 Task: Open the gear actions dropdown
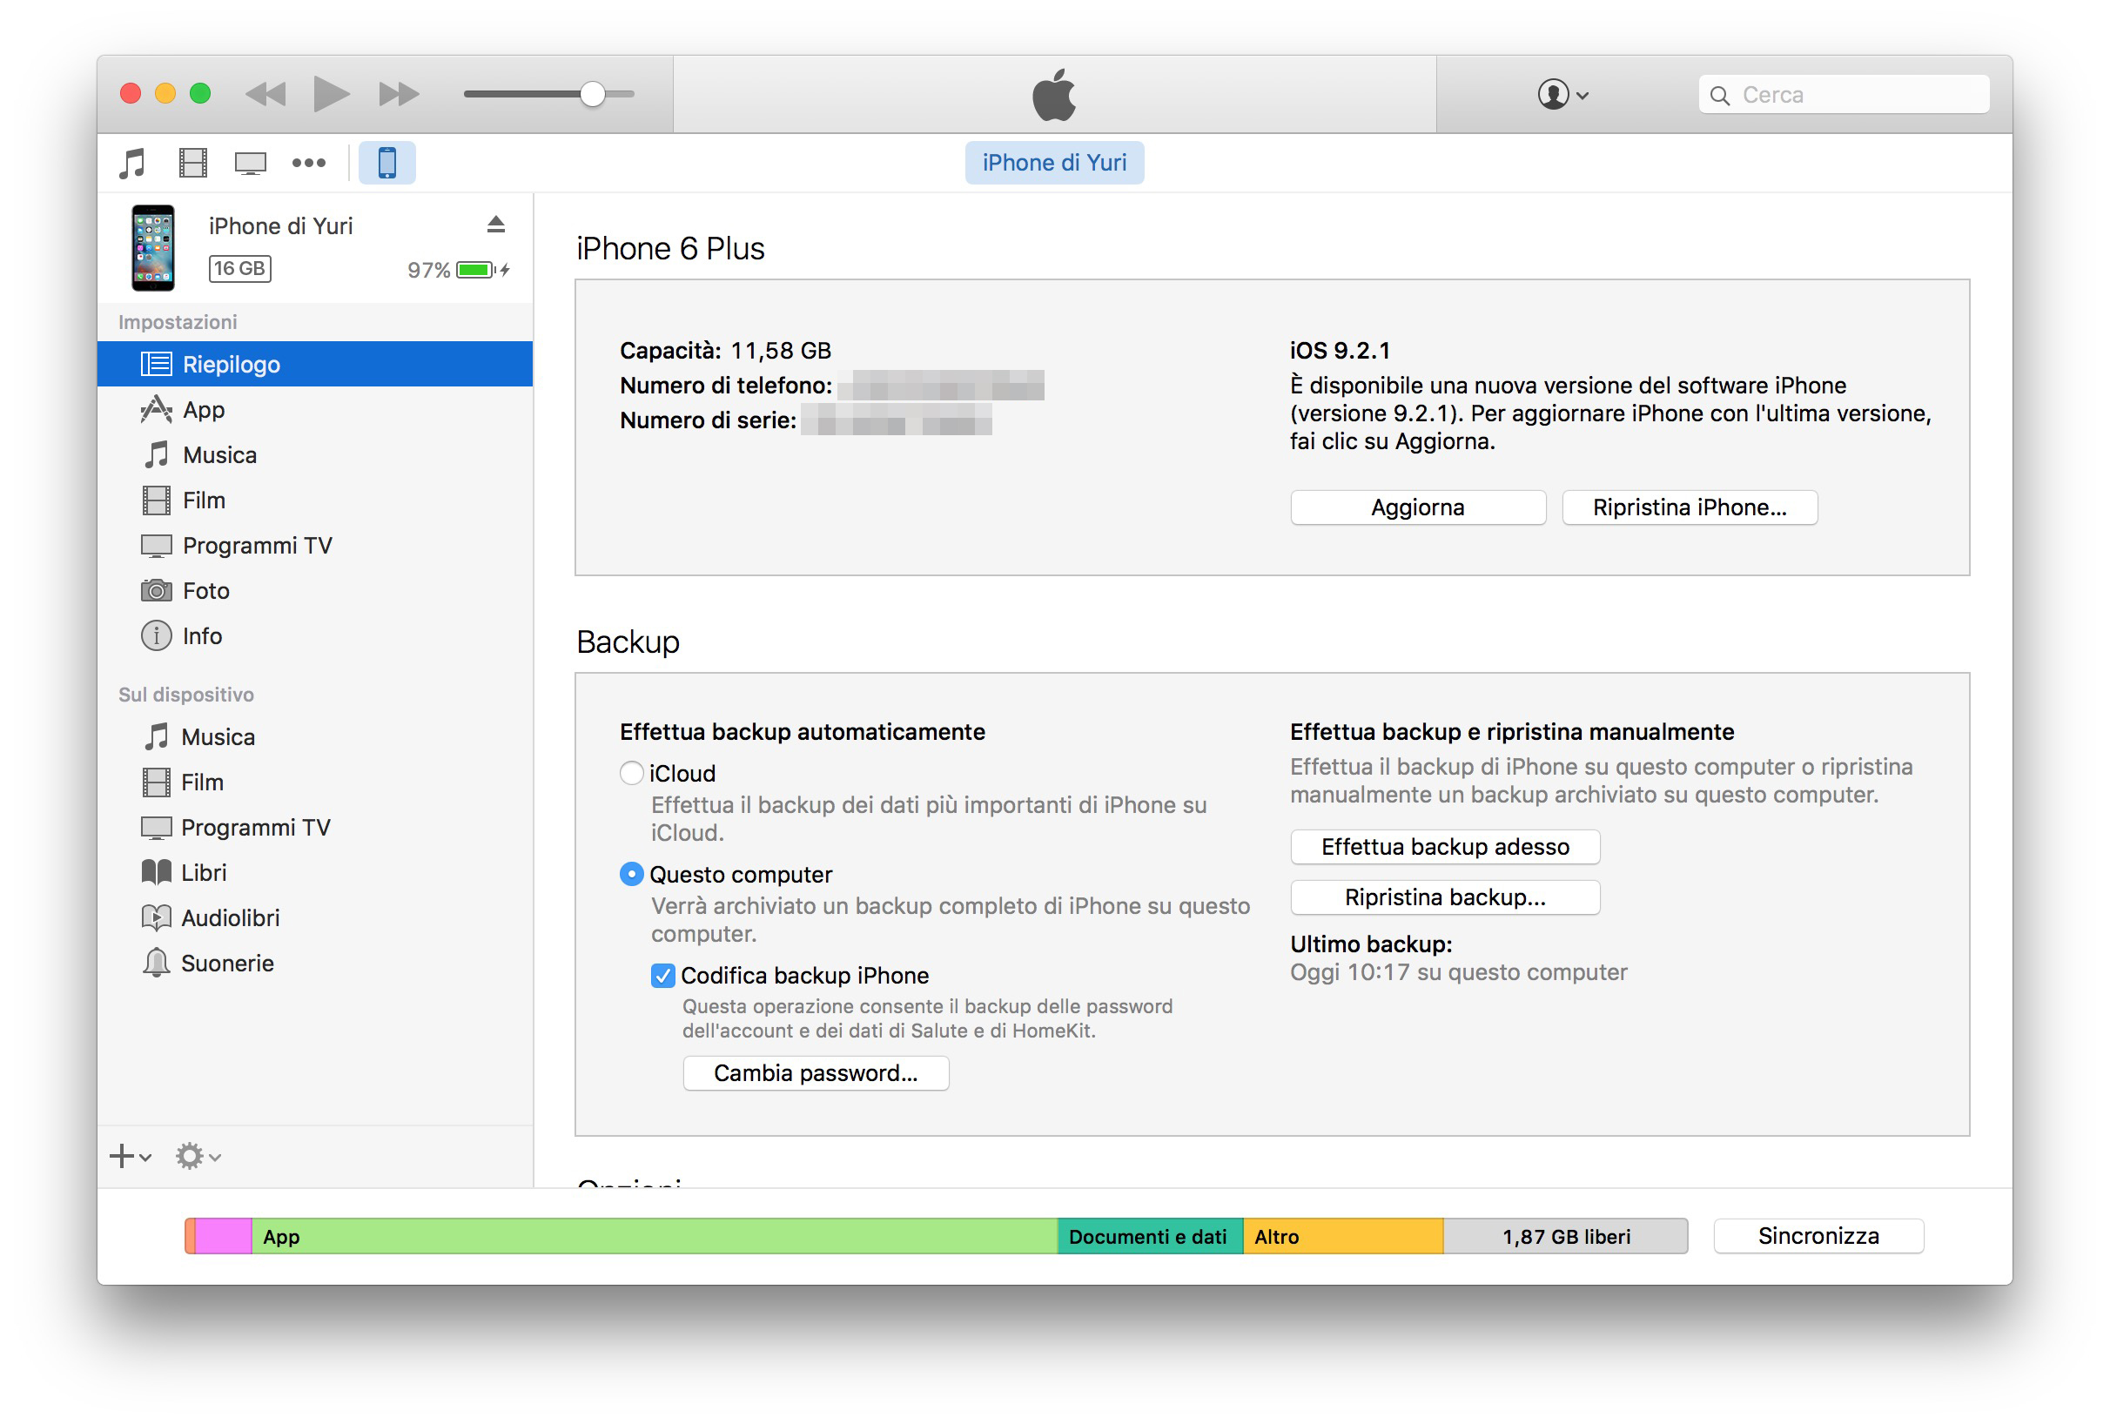tap(197, 1156)
